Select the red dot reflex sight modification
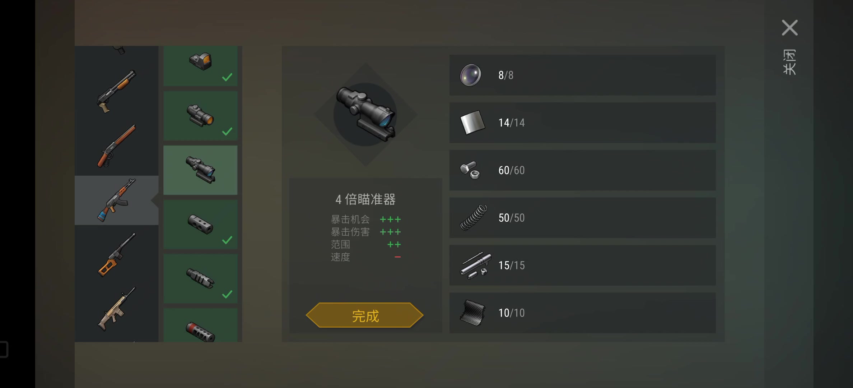Image resolution: width=853 pixels, height=388 pixels. (x=200, y=66)
